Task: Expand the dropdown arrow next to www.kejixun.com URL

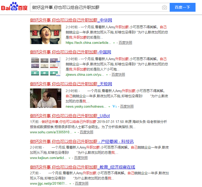Action: (x=69, y=158)
